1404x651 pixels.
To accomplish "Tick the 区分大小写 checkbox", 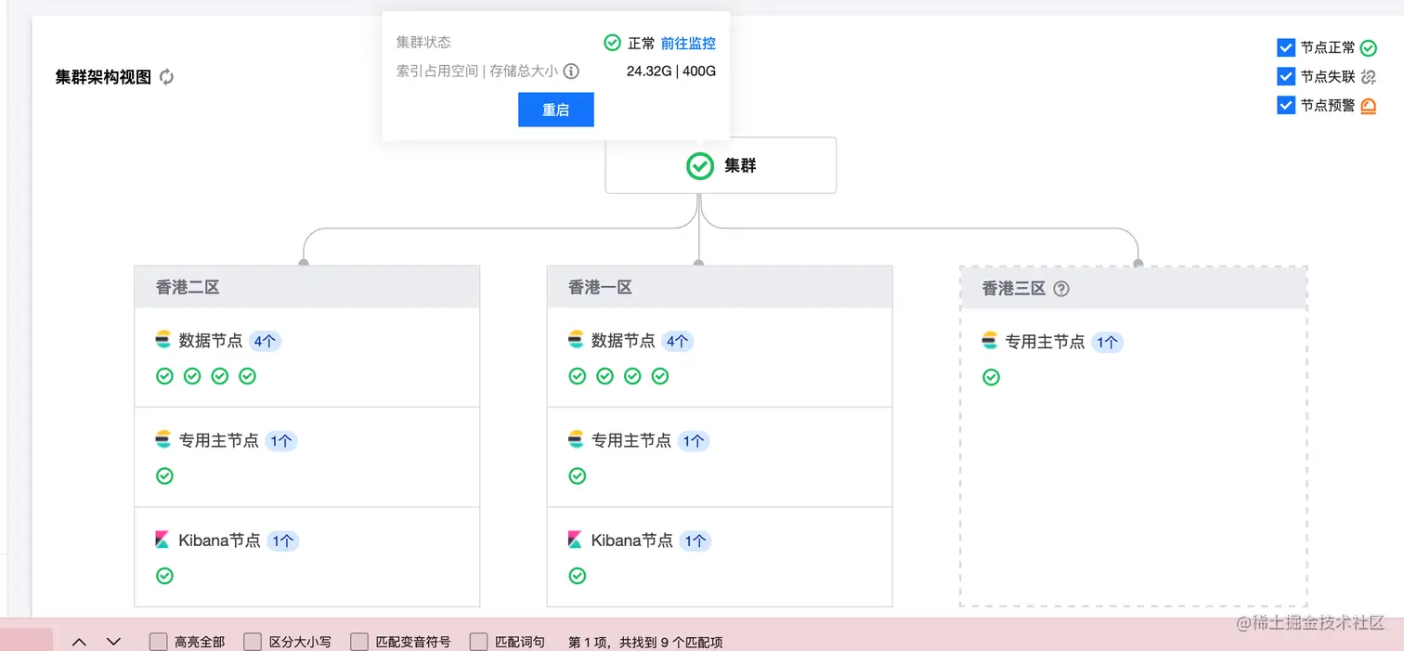I will click(x=253, y=642).
